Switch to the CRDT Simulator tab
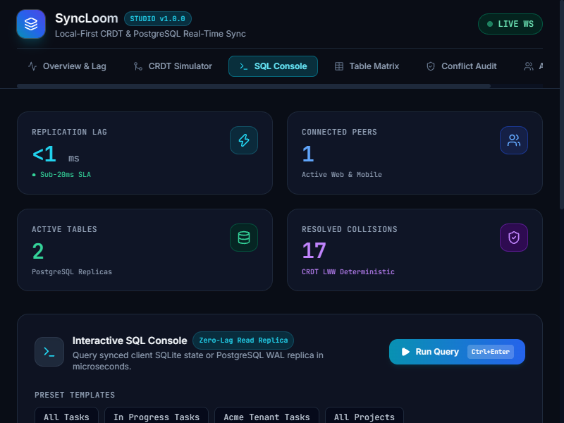The image size is (564, 423). click(x=173, y=66)
